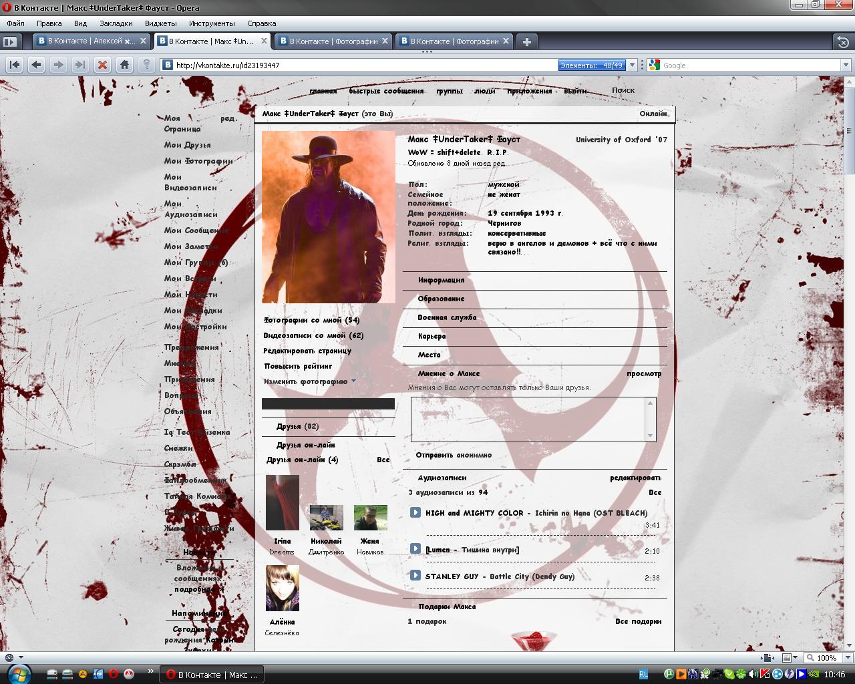
Task: Expand the quick launch overflow chevron
Action: [150, 671]
